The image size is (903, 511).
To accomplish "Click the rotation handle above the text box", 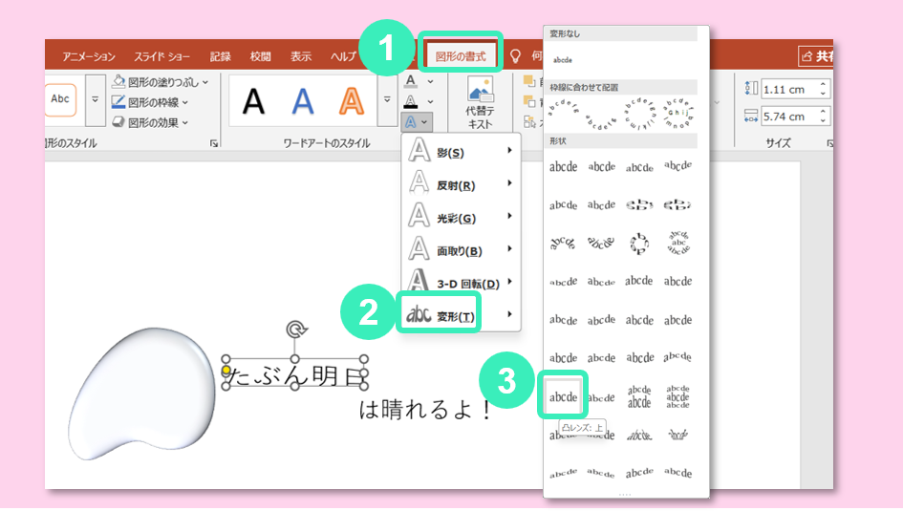I will 297,330.
